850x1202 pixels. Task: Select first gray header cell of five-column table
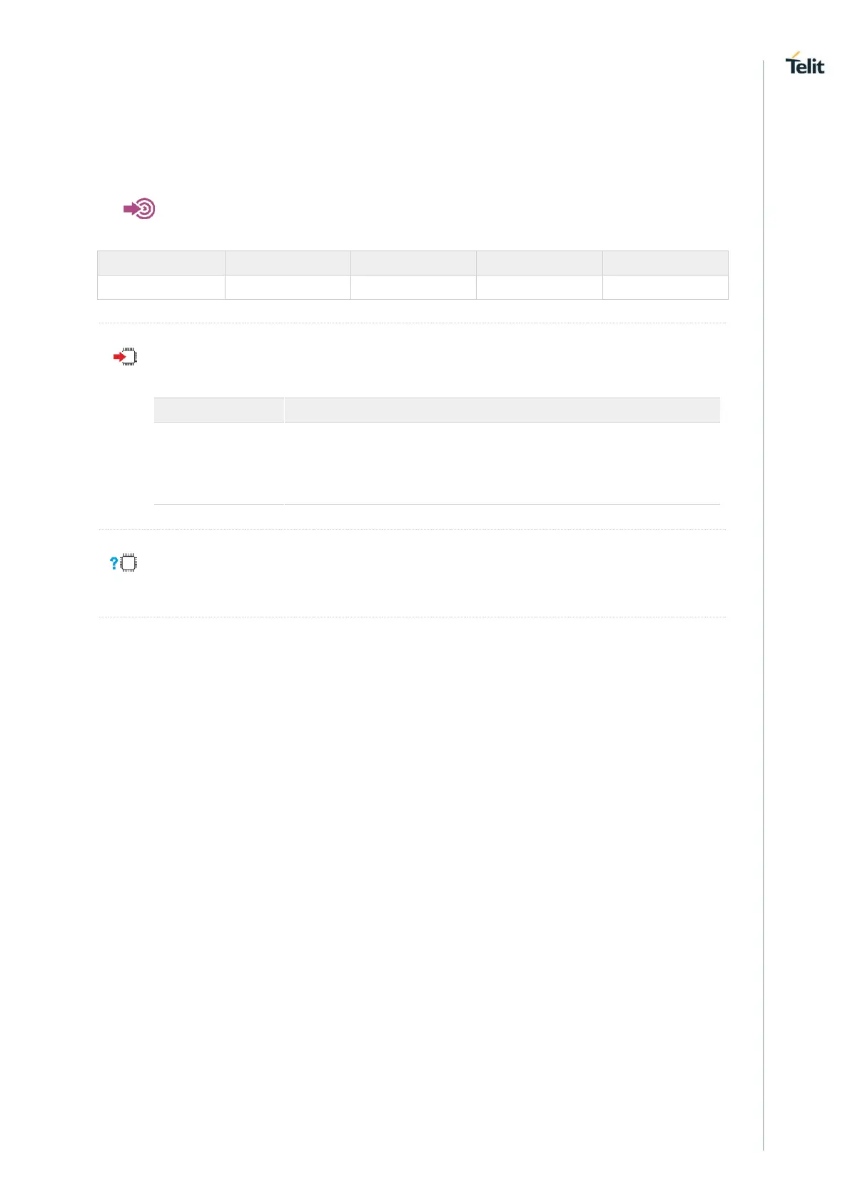[161, 263]
